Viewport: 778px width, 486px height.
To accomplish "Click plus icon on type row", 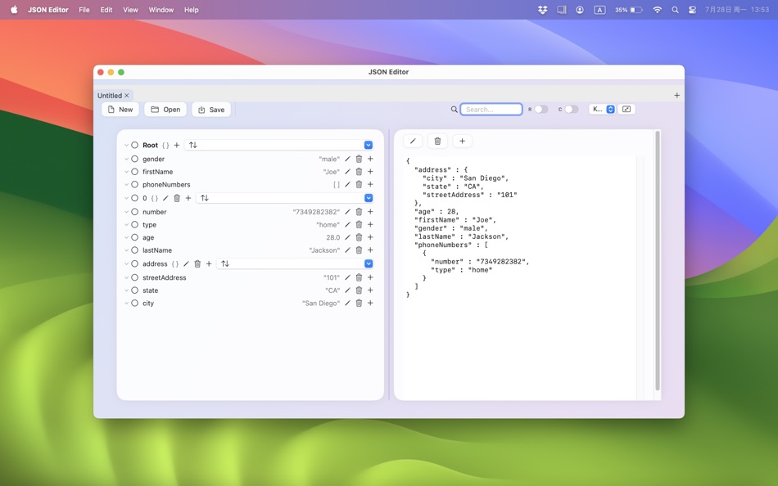I will (370, 225).
